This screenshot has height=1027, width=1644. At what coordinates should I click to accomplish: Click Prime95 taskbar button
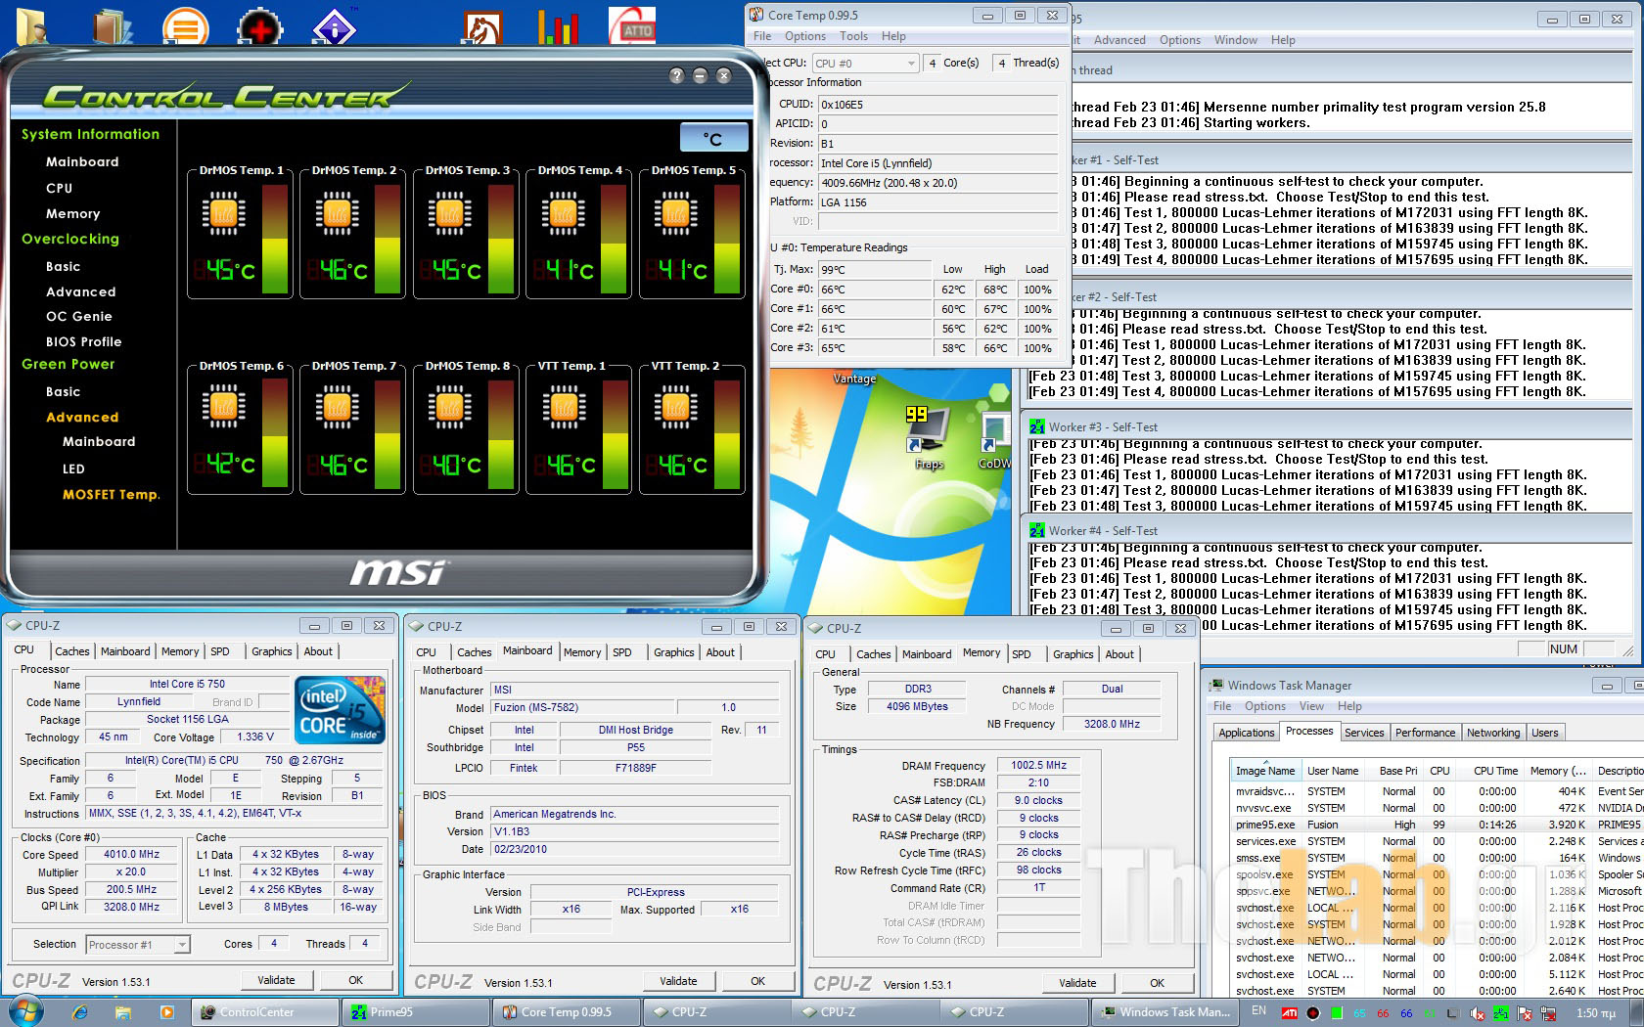tap(417, 1012)
